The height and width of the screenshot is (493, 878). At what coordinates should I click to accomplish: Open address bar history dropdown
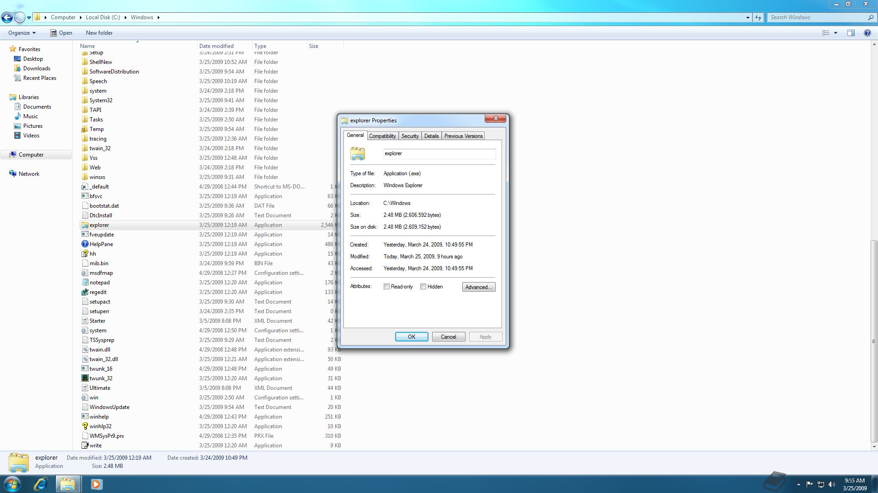tap(748, 17)
